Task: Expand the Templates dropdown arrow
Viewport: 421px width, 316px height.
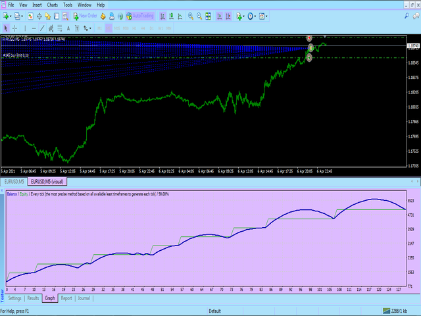Action: [266, 16]
